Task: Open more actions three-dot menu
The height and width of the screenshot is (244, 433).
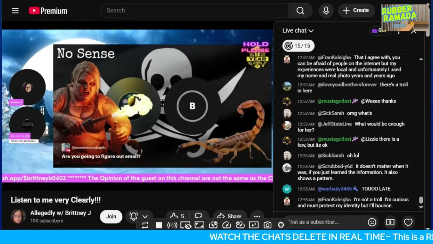Action: tap(257, 216)
